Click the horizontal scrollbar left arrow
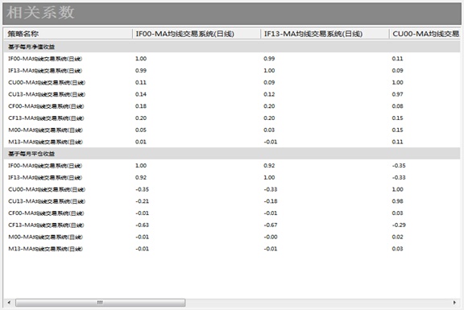The image size is (464, 310). [x=9, y=302]
